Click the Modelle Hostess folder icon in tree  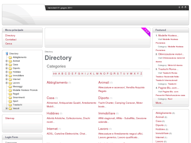[x=10, y=90]
